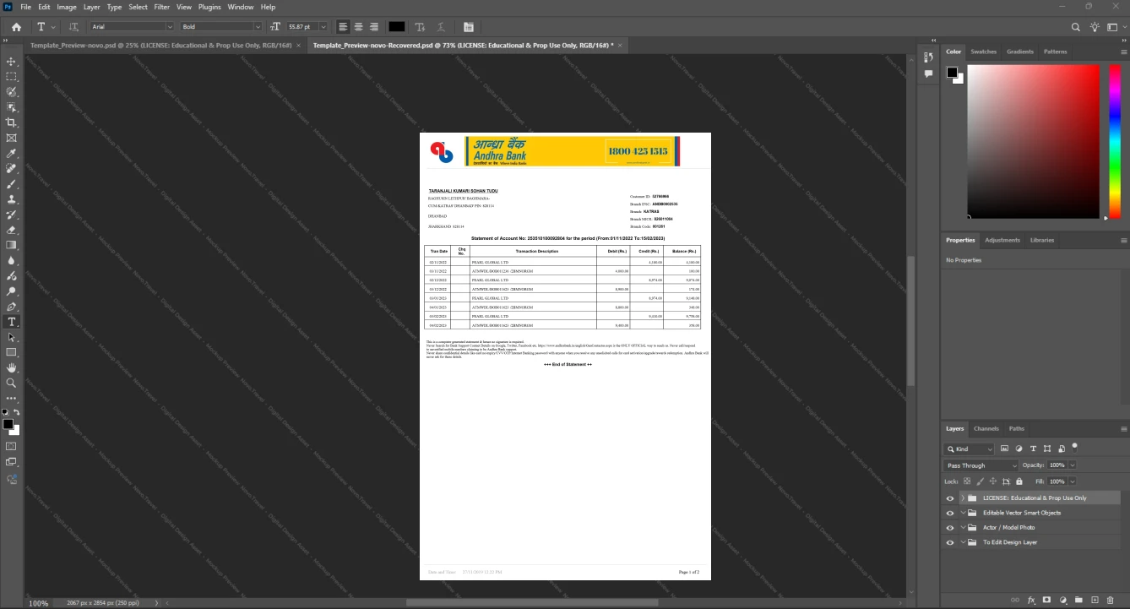Switch to the Channels tab

(986, 428)
